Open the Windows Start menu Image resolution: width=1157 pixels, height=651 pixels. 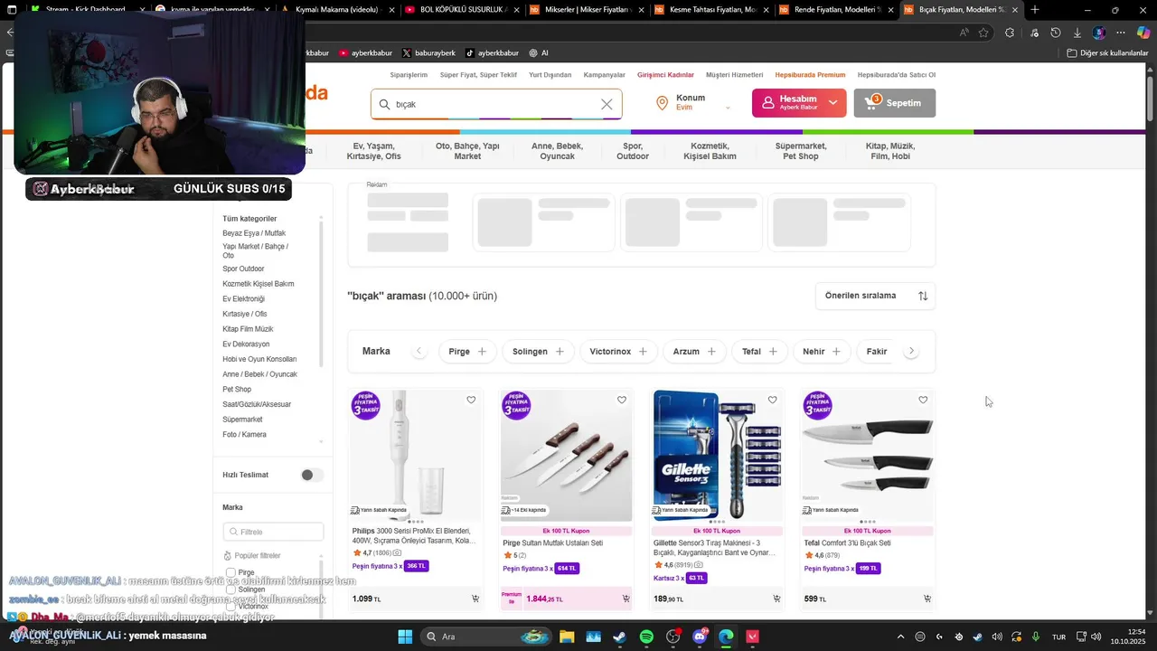[405, 637]
